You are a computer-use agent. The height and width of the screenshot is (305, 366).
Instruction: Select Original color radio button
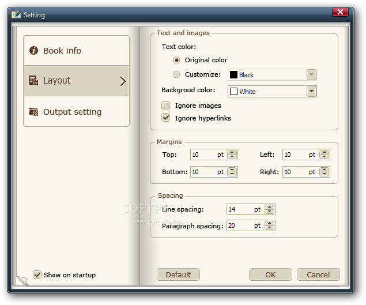point(177,61)
